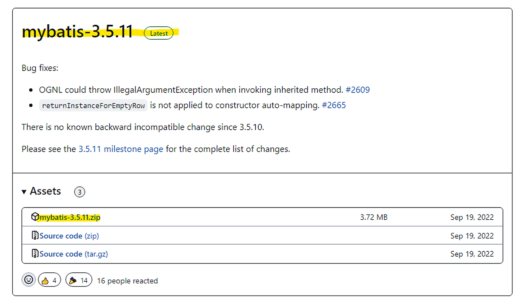
Task: Click the '16 people reacted' text
Action: click(x=127, y=280)
